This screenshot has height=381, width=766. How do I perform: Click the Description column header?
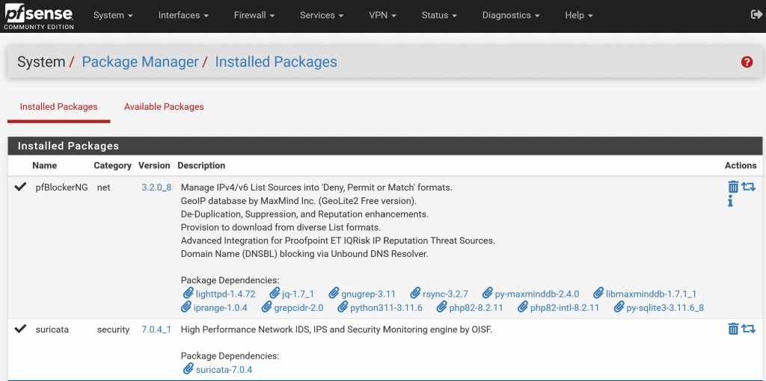[201, 165]
